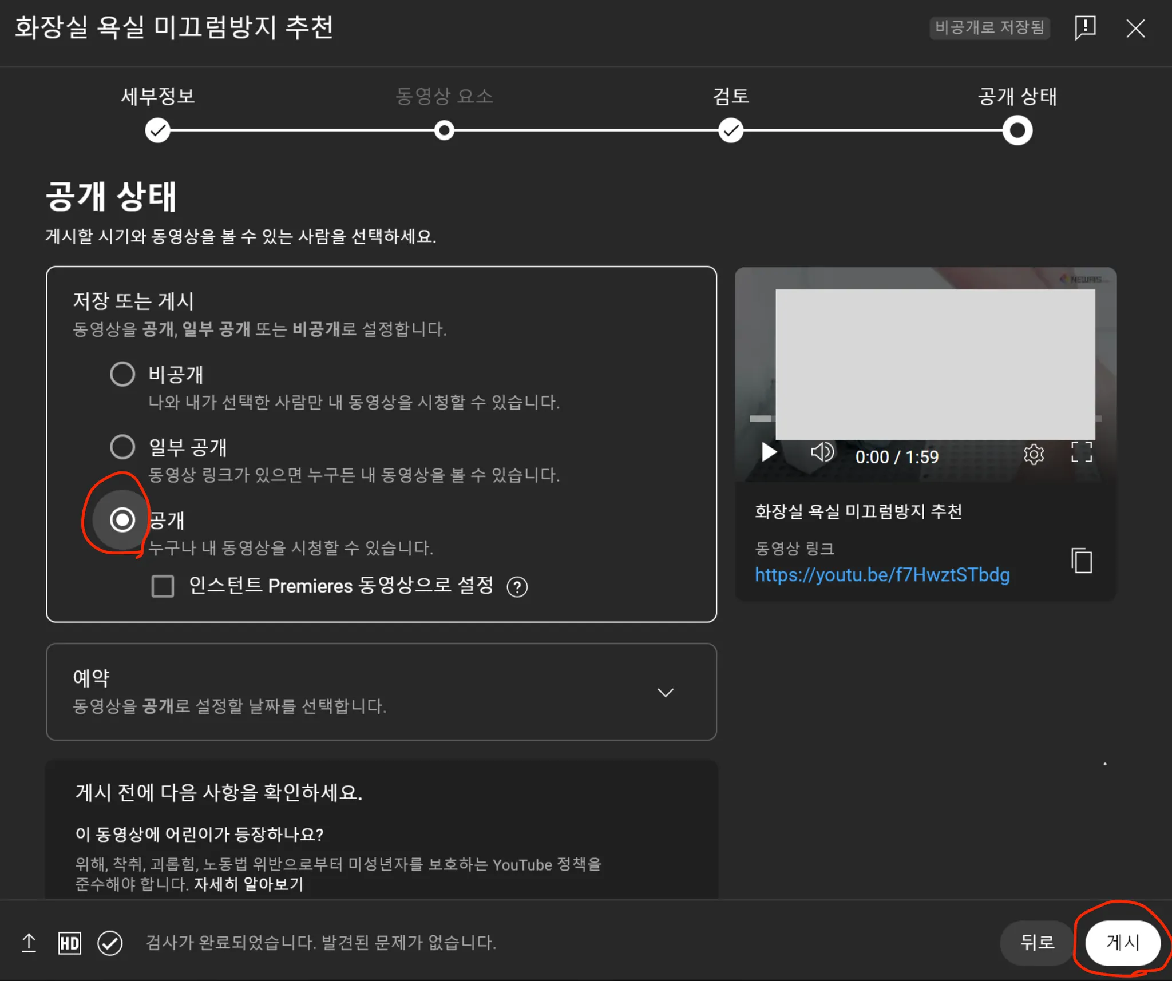Select the 일부 공개 radio button
The width and height of the screenshot is (1172, 981).
[122, 447]
